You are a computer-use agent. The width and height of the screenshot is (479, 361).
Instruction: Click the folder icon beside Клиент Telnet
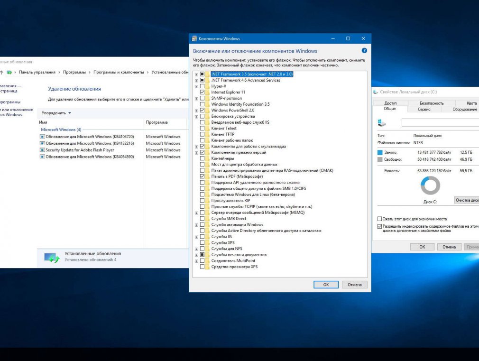pos(208,129)
